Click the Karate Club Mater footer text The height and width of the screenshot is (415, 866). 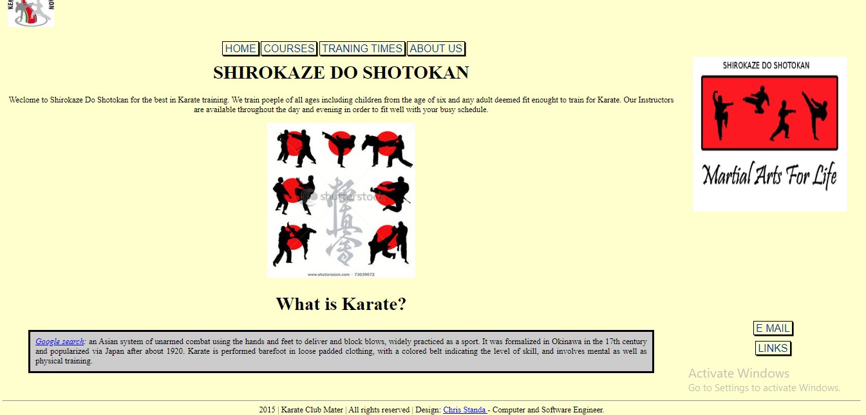[312, 410]
